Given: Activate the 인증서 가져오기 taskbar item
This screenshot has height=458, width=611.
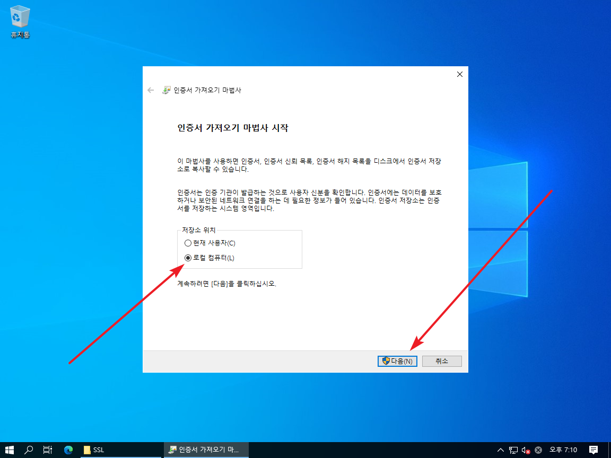Looking at the screenshot, I should point(206,450).
